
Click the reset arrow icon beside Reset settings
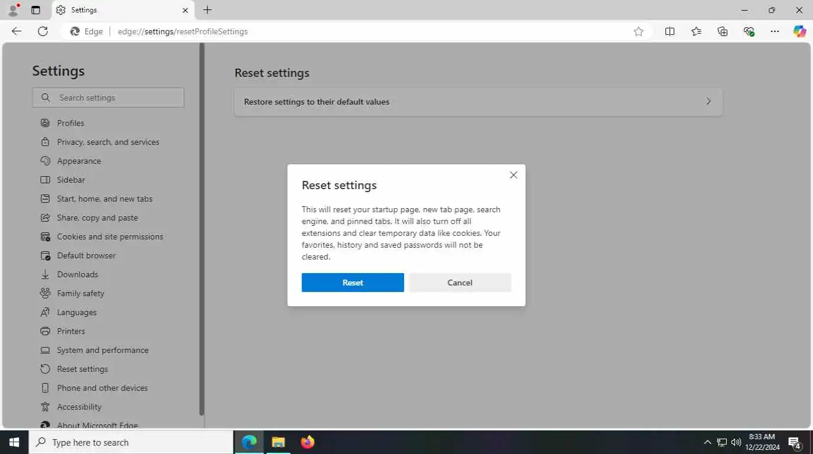point(45,369)
